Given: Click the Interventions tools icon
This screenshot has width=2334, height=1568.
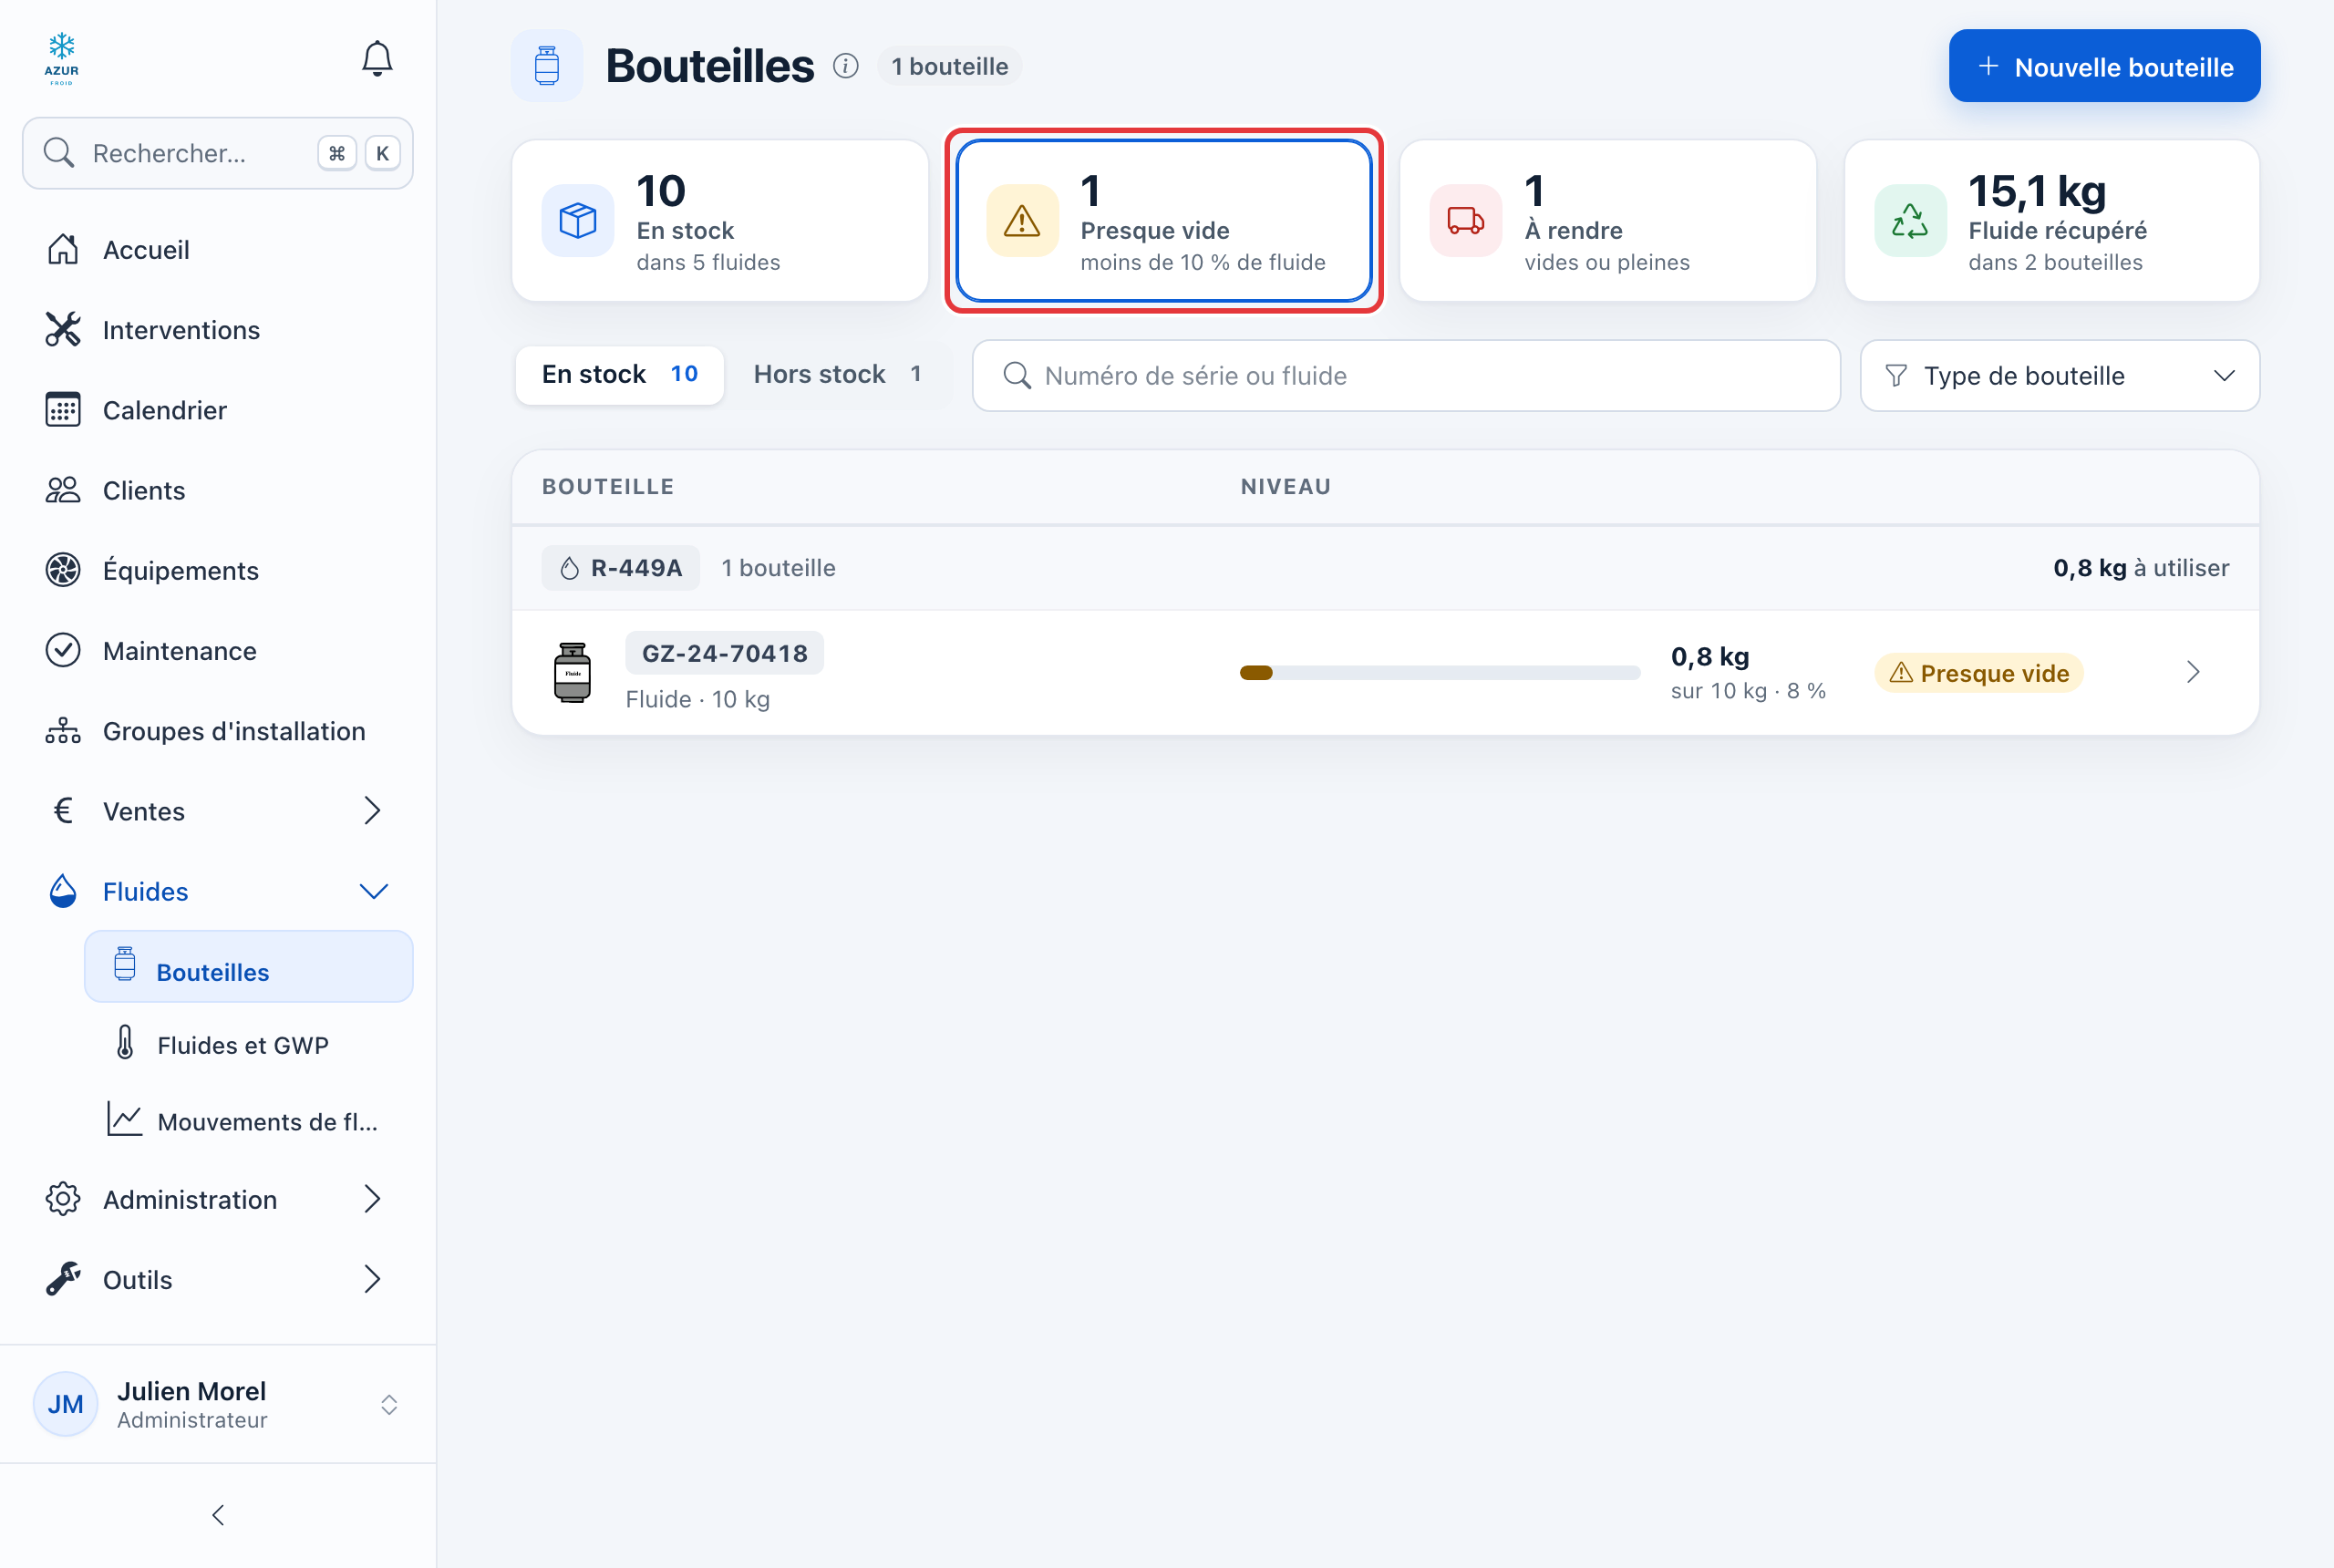Looking at the screenshot, I should pos(63,329).
